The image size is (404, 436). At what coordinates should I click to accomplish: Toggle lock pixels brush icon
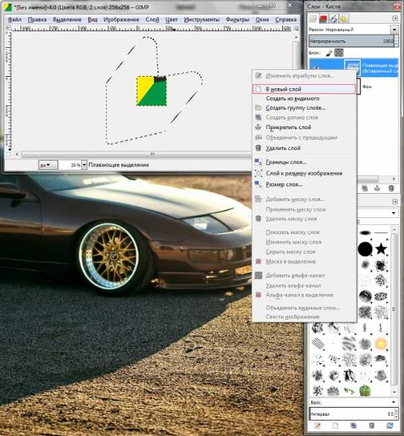(x=329, y=52)
